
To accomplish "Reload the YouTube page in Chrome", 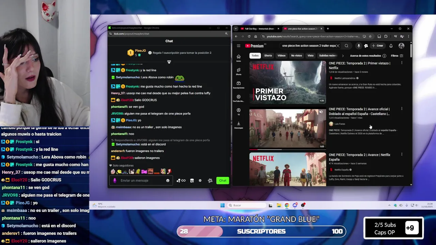I will point(249,36).
